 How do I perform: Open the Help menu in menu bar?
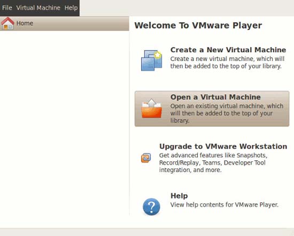71,8
